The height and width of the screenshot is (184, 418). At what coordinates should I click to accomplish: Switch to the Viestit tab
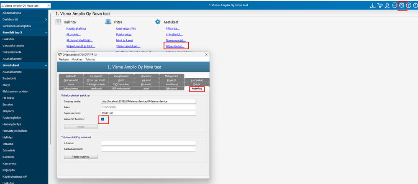pyautogui.click(x=121, y=80)
